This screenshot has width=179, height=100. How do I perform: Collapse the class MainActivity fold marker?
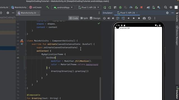(x=26, y=41)
